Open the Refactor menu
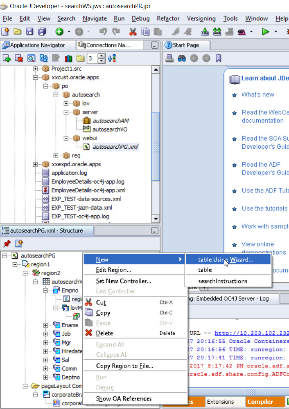The height and width of the screenshot is (409, 289). click(168, 18)
